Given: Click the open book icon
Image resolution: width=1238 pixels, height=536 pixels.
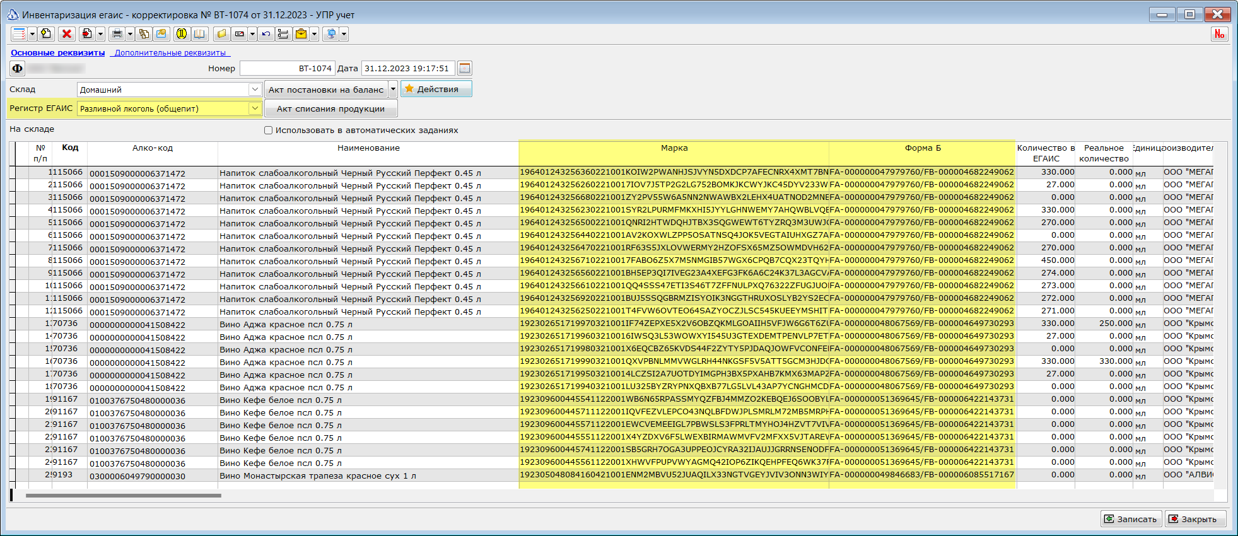Looking at the screenshot, I should point(199,34).
